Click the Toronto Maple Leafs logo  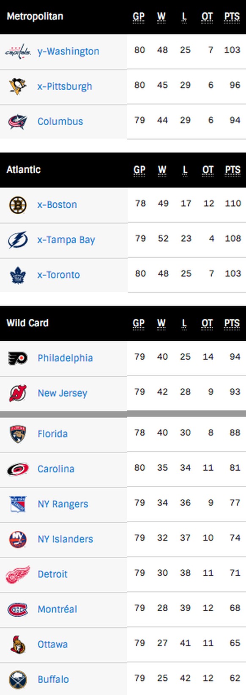tap(18, 275)
